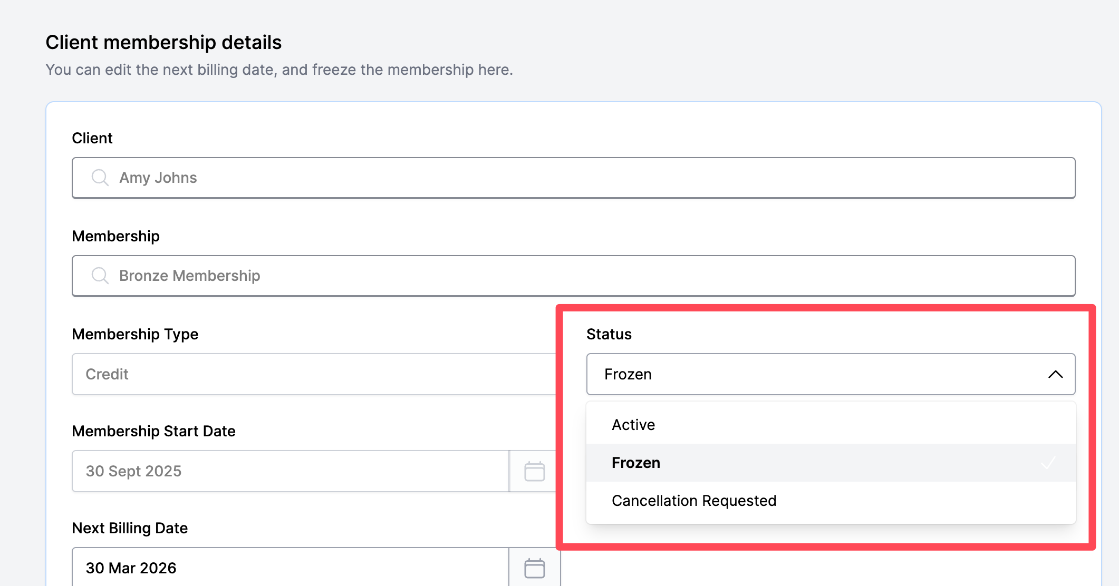This screenshot has width=1119, height=586.
Task: Click the Status field label
Action: coord(609,334)
